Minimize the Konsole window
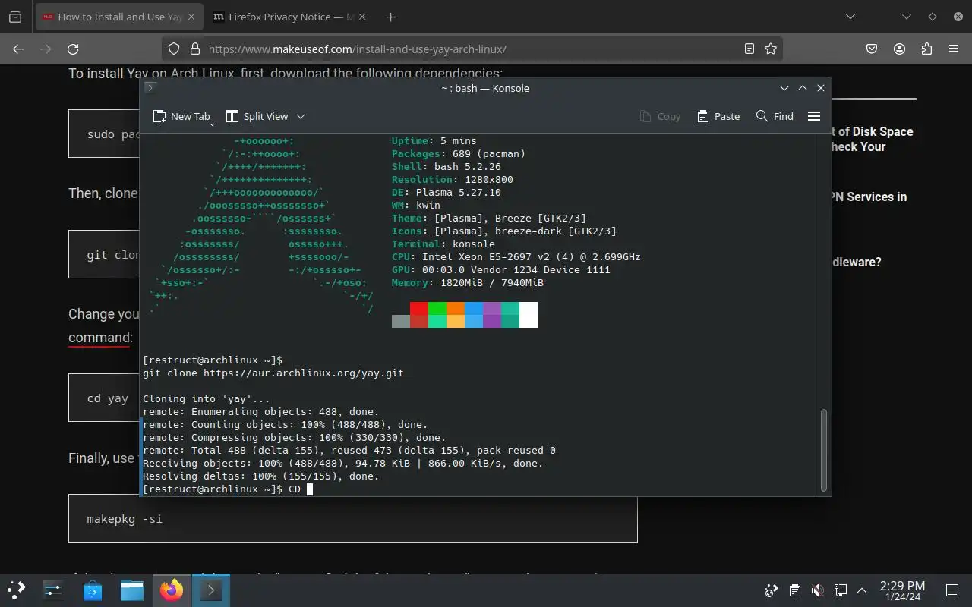 [x=784, y=88]
